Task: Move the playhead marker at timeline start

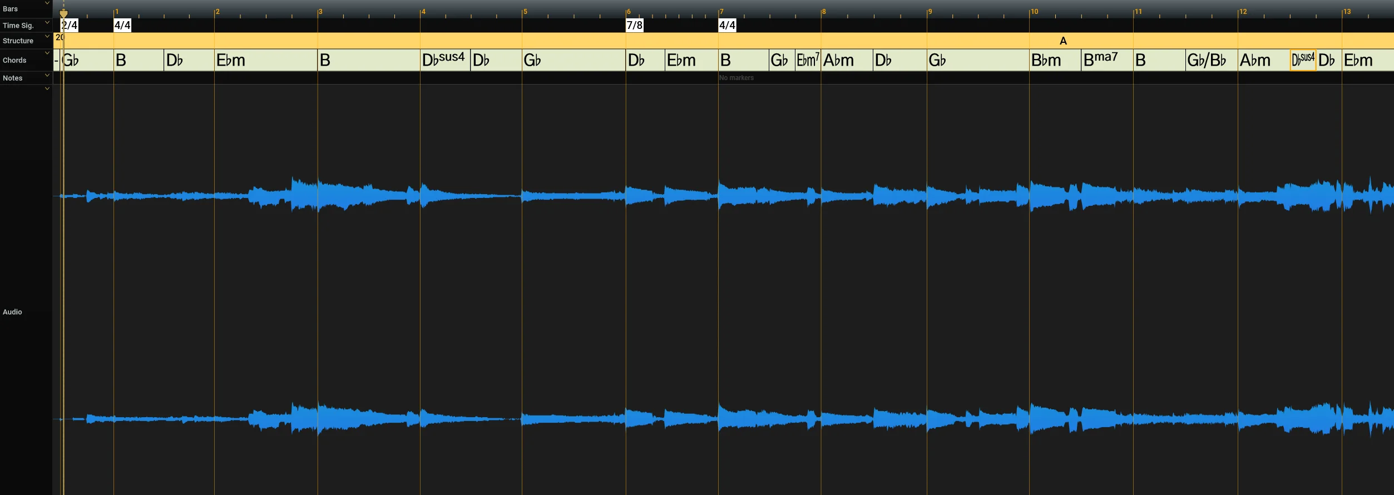Action: (63, 13)
